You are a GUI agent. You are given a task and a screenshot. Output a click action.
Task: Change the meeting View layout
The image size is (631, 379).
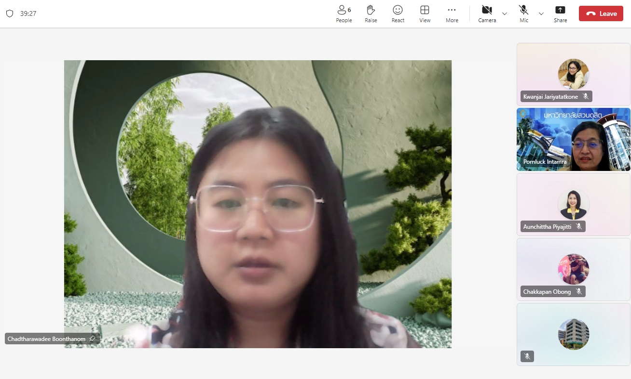(x=425, y=13)
